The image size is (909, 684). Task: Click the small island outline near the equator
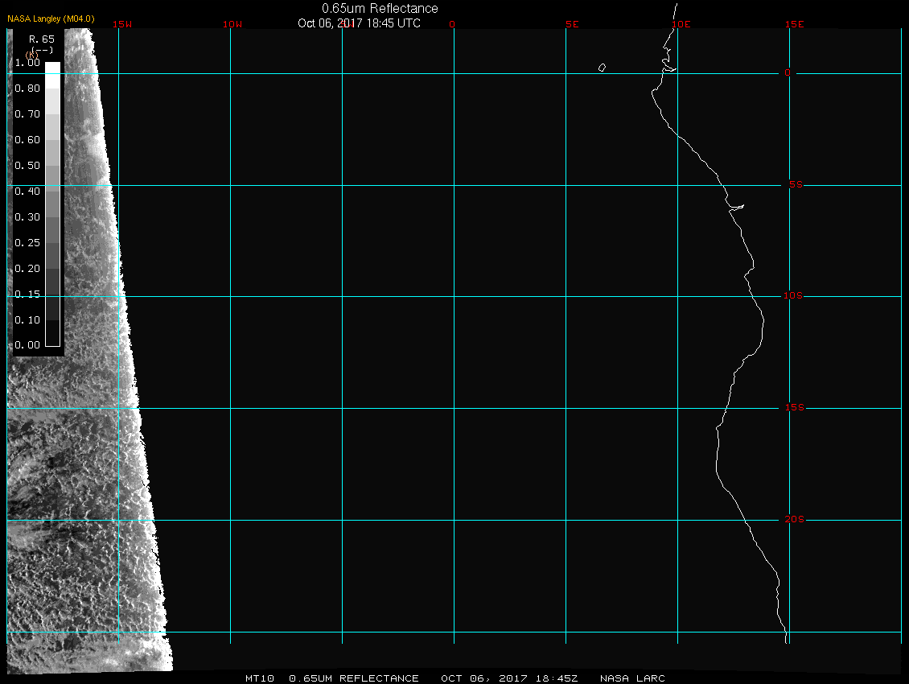(602, 68)
